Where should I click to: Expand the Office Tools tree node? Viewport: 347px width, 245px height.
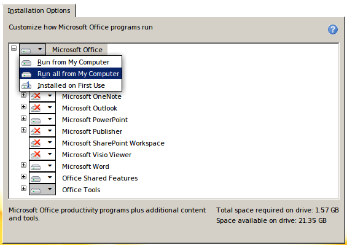tap(23, 188)
